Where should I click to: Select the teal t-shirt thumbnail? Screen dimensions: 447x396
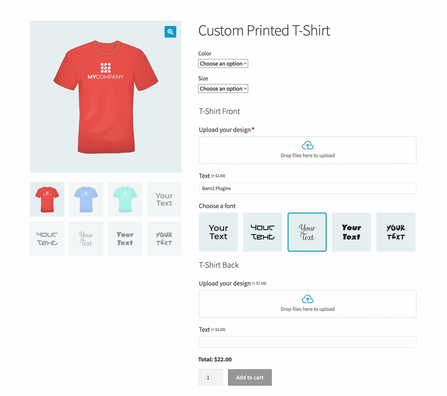[x=125, y=199]
